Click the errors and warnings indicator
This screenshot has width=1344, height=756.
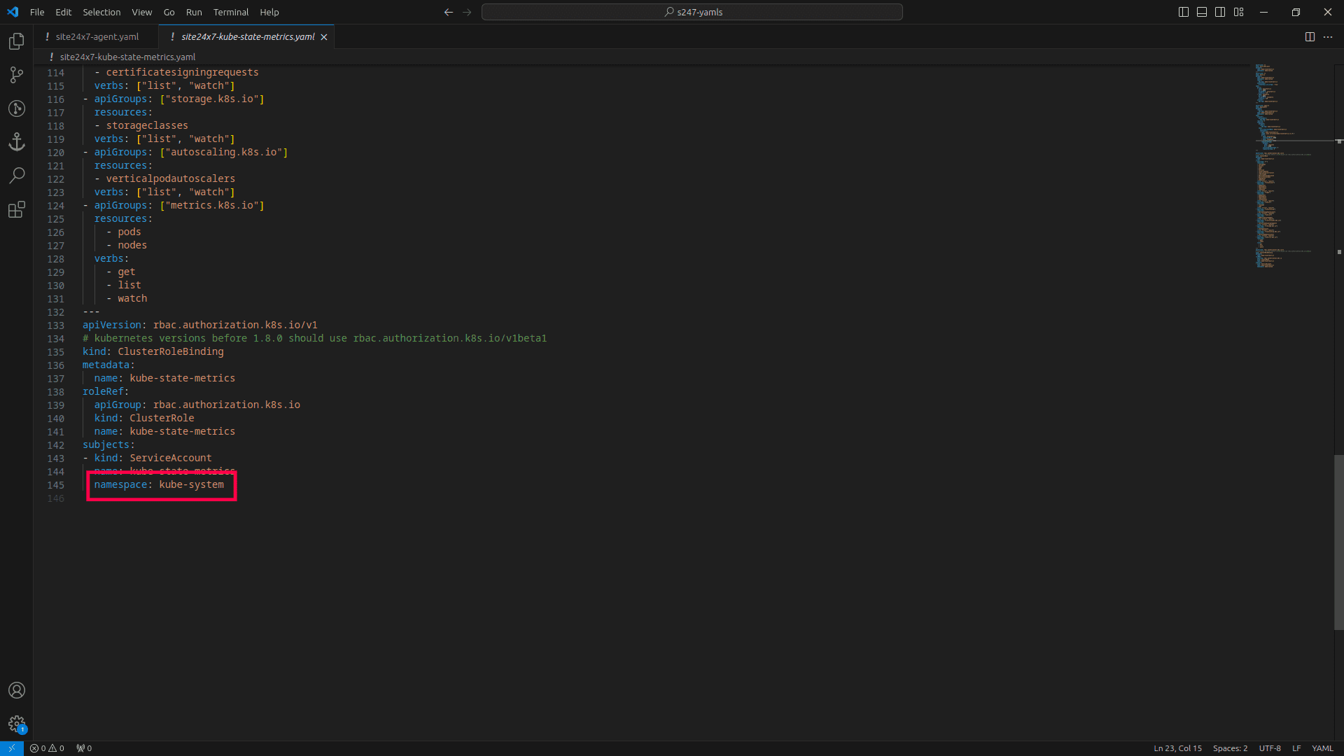point(47,748)
